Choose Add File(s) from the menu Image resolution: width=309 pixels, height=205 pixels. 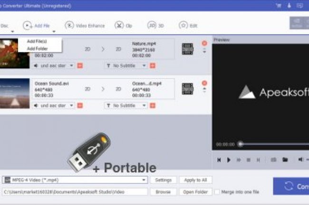point(37,42)
